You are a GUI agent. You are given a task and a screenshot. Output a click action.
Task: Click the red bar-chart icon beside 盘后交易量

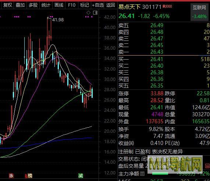pos(207,166)
